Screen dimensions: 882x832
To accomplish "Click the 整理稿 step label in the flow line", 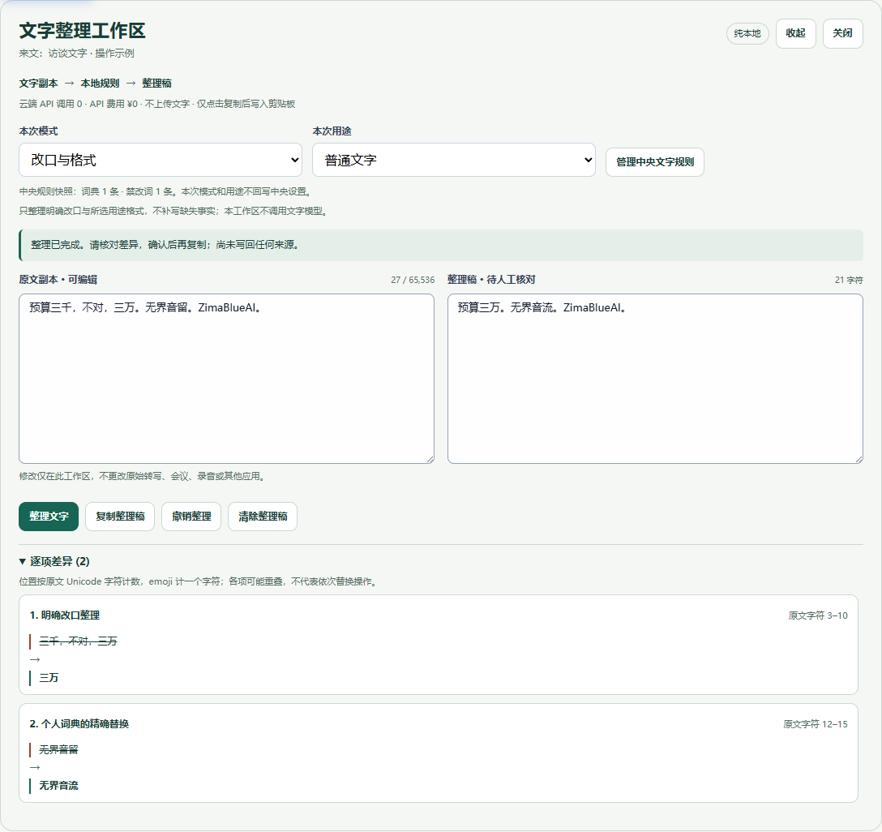I will click(157, 84).
